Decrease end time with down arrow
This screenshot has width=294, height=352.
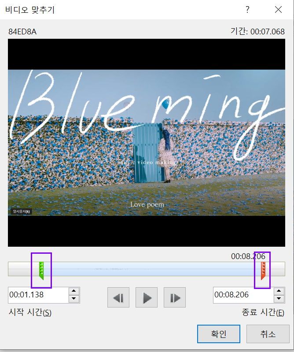tap(279, 299)
